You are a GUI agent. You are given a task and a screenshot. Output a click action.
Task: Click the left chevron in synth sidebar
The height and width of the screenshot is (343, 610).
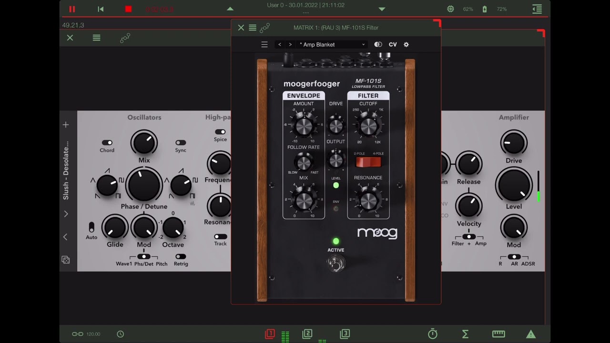point(66,237)
